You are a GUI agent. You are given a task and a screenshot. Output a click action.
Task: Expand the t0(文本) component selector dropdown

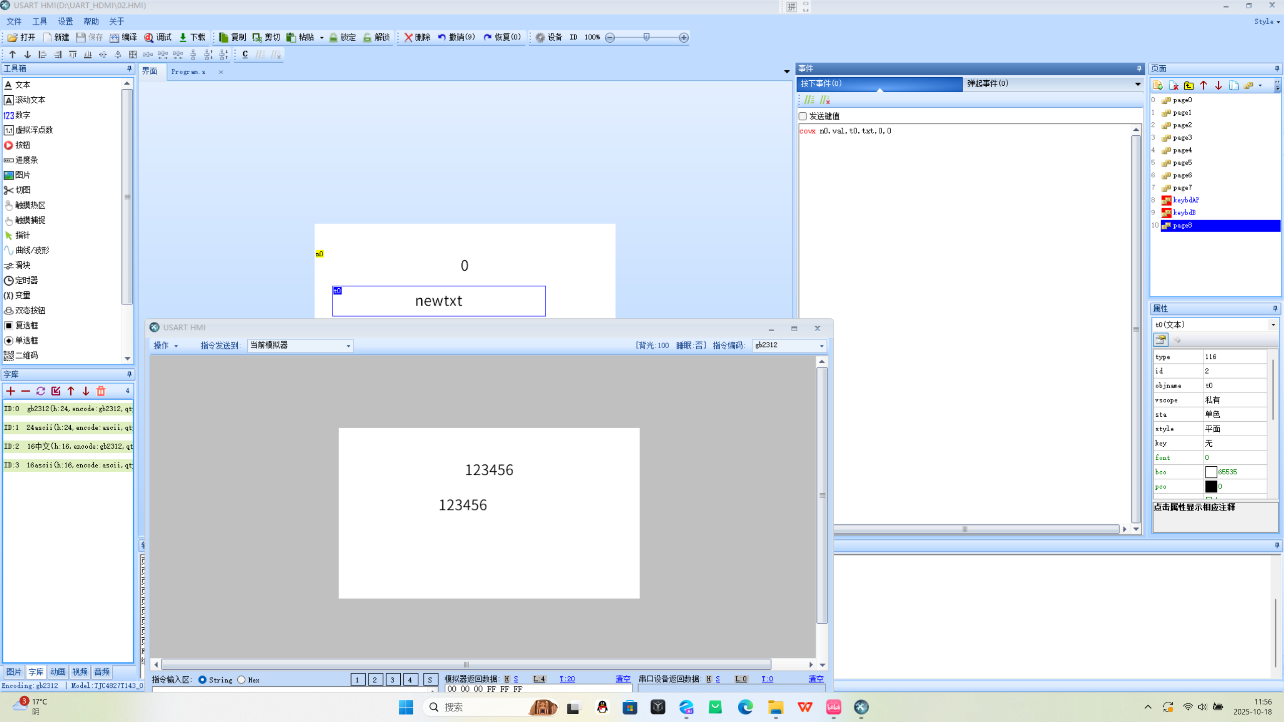tap(1272, 324)
